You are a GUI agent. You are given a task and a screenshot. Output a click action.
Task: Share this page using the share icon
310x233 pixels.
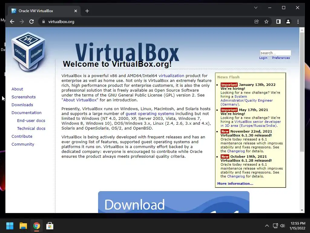pyautogui.click(x=256, y=22)
